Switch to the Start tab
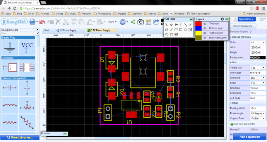This screenshot has width=267, height=142. (x=47, y=30)
